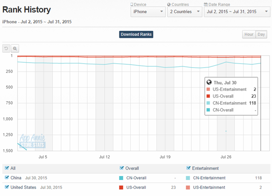Click the globe icon beside Countries

point(169,4)
